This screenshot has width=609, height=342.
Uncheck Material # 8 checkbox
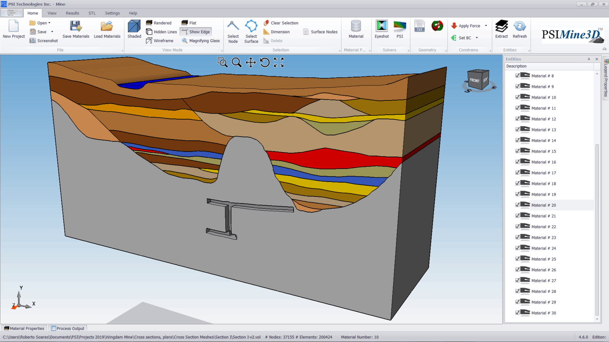click(517, 76)
